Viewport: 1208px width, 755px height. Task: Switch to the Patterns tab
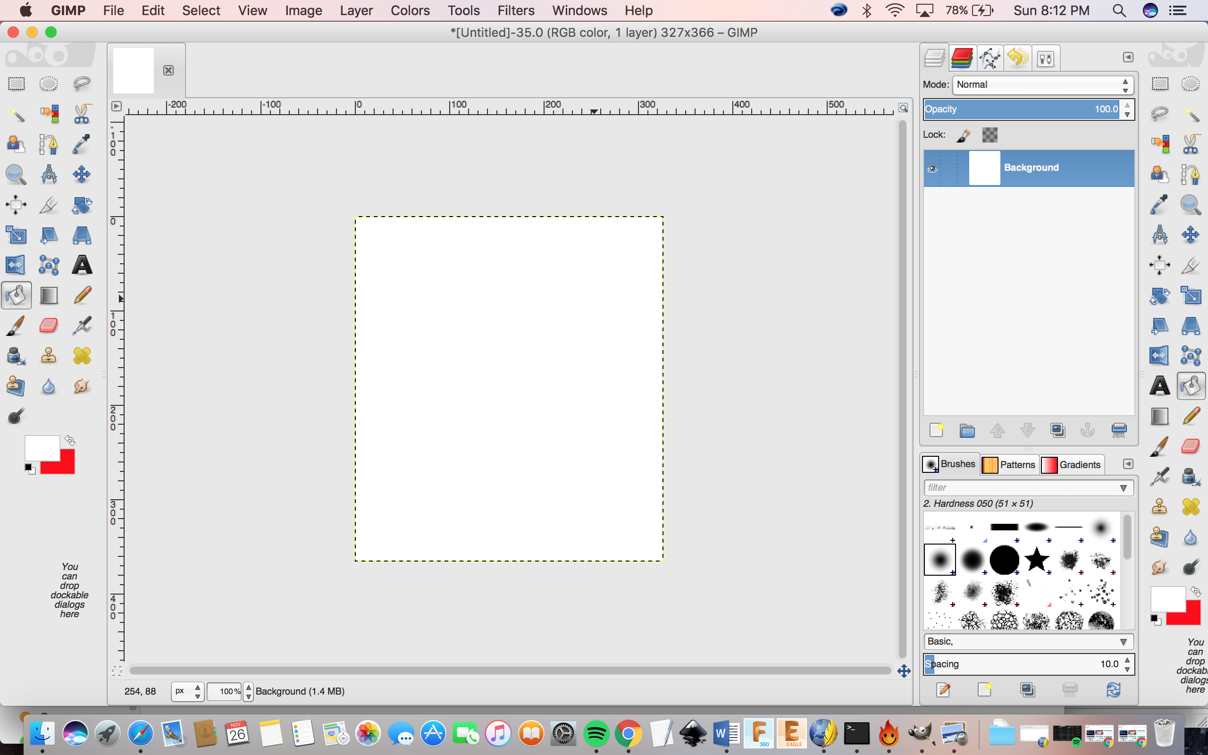click(1010, 464)
